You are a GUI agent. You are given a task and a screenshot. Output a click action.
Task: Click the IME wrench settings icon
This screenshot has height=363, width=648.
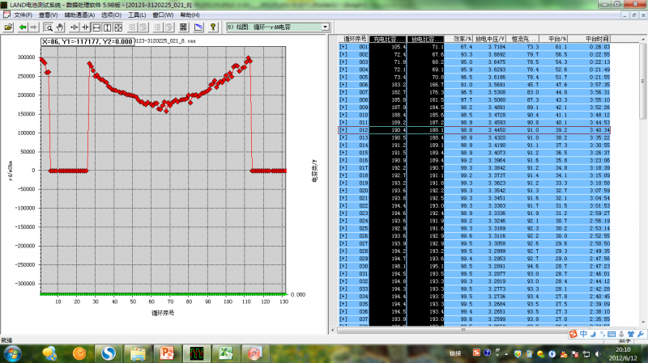pyautogui.click(x=641, y=334)
